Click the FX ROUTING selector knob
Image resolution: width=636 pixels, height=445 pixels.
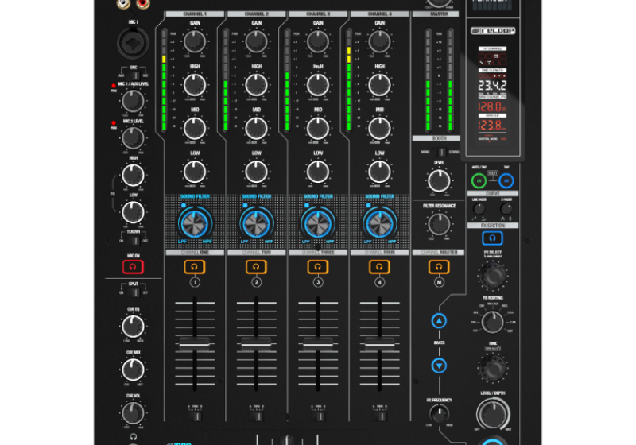[493, 322]
